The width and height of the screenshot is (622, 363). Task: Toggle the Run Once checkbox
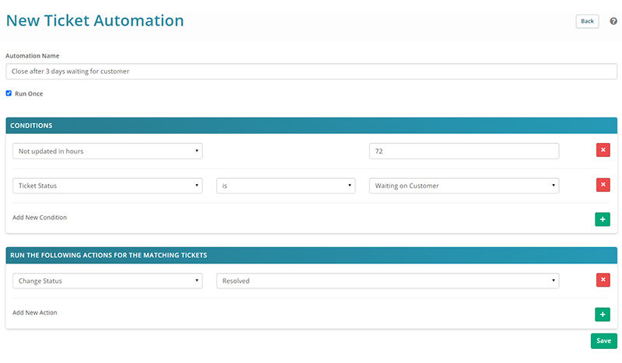9,93
